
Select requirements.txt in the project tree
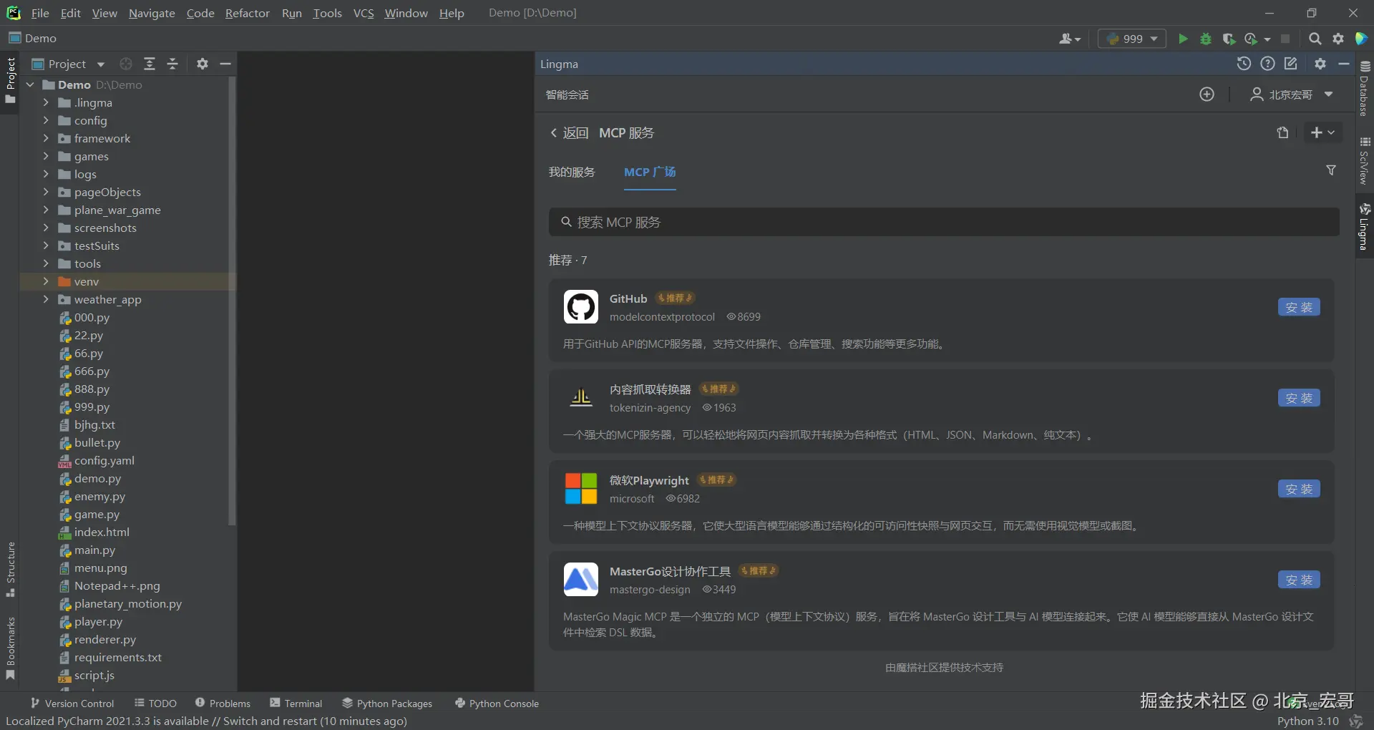click(118, 657)
